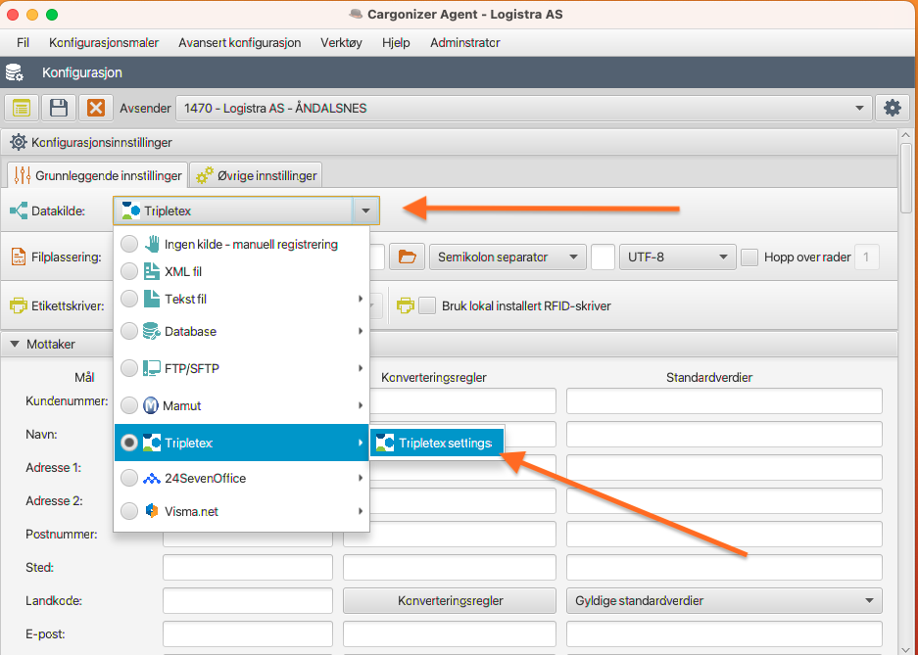Enable Bruk lokal installert RFID-skriver checkbox
This screenshot has height=655, width=918.
[427, 305]
